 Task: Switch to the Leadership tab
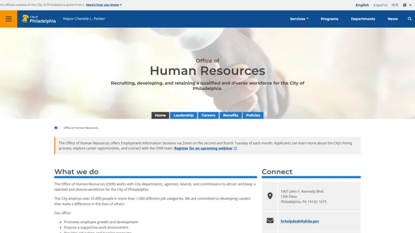click(183, 115)
